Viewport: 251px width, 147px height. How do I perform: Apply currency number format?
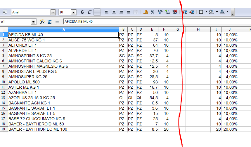145,12
